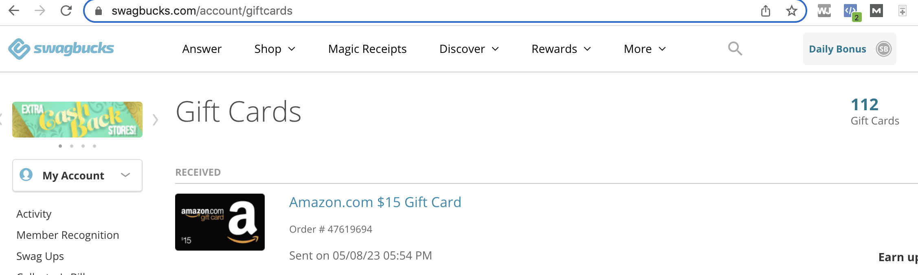
Task: Click the site security padlock icon
Action: tap(98, 11)
